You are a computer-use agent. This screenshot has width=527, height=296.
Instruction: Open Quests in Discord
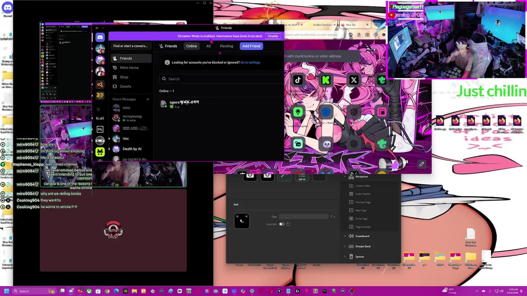(x=131, y=86)
